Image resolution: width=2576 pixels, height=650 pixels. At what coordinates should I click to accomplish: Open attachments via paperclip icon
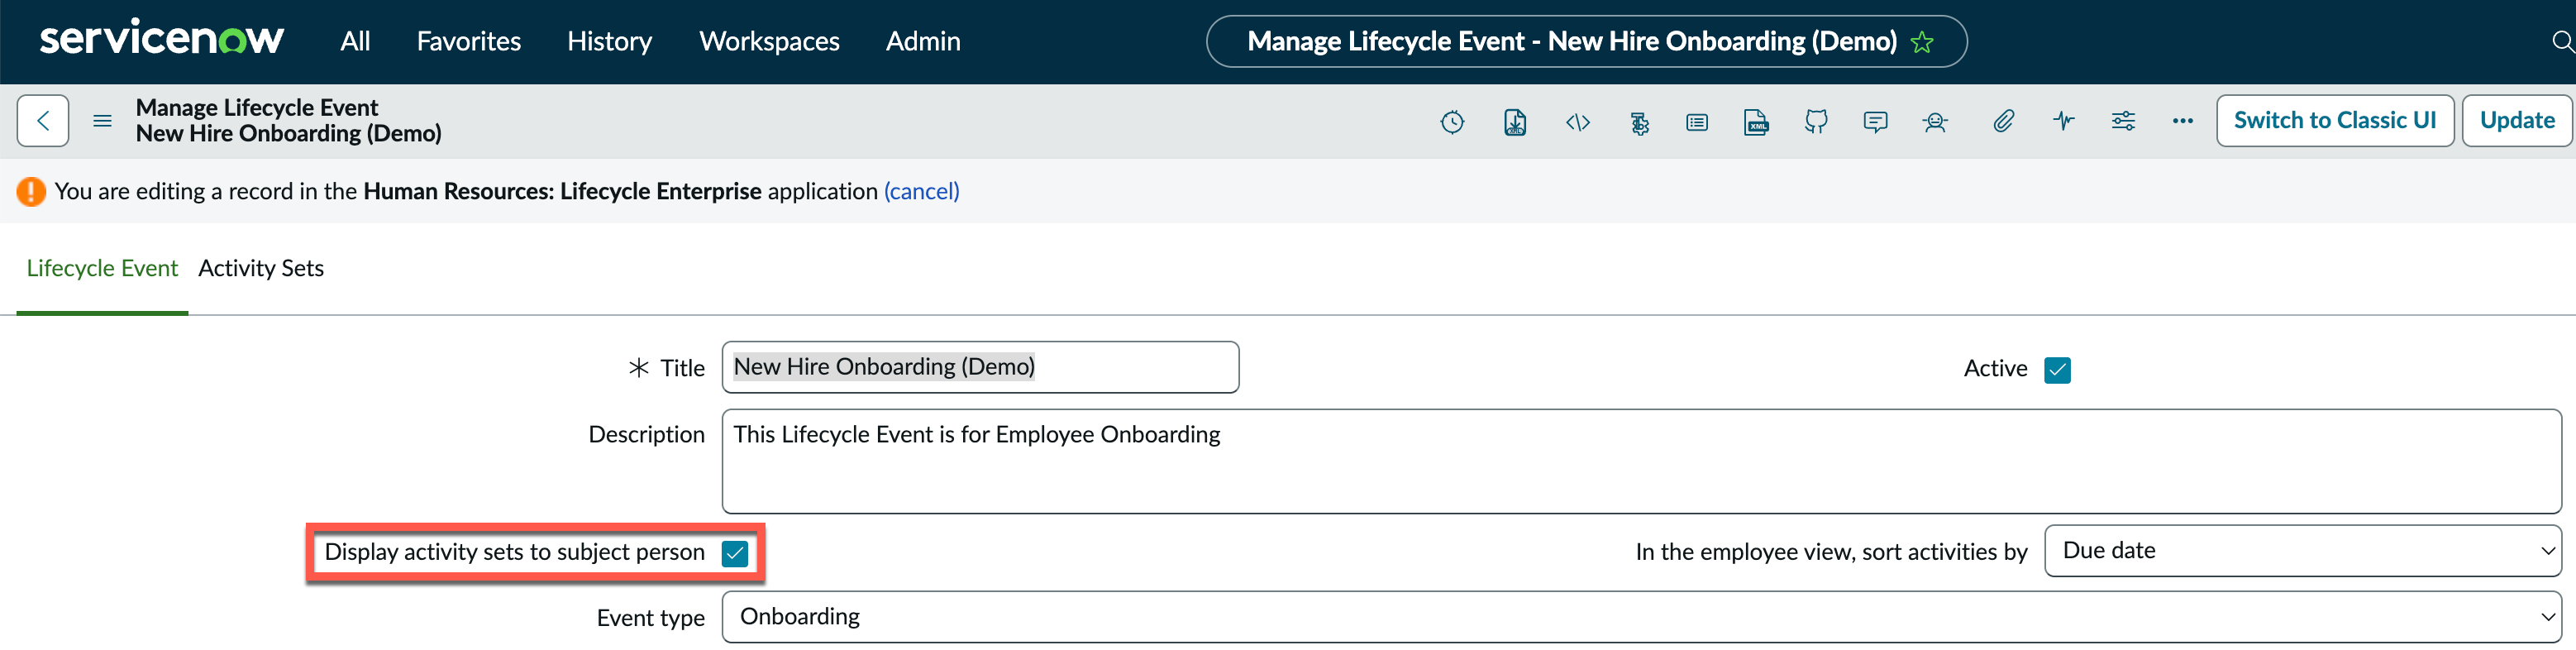click(x=2003, y=122)
